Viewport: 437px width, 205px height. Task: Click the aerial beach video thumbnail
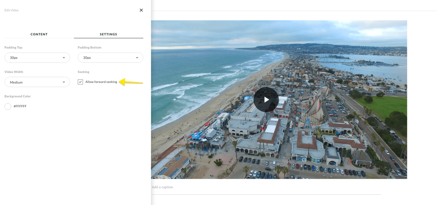pyautogui.click(x=279, y=99)
